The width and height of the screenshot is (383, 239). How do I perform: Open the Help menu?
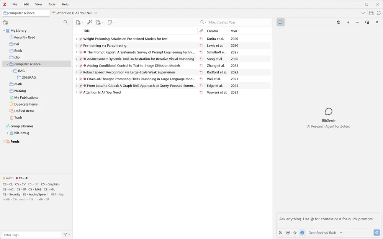click(x=65, y=4)
